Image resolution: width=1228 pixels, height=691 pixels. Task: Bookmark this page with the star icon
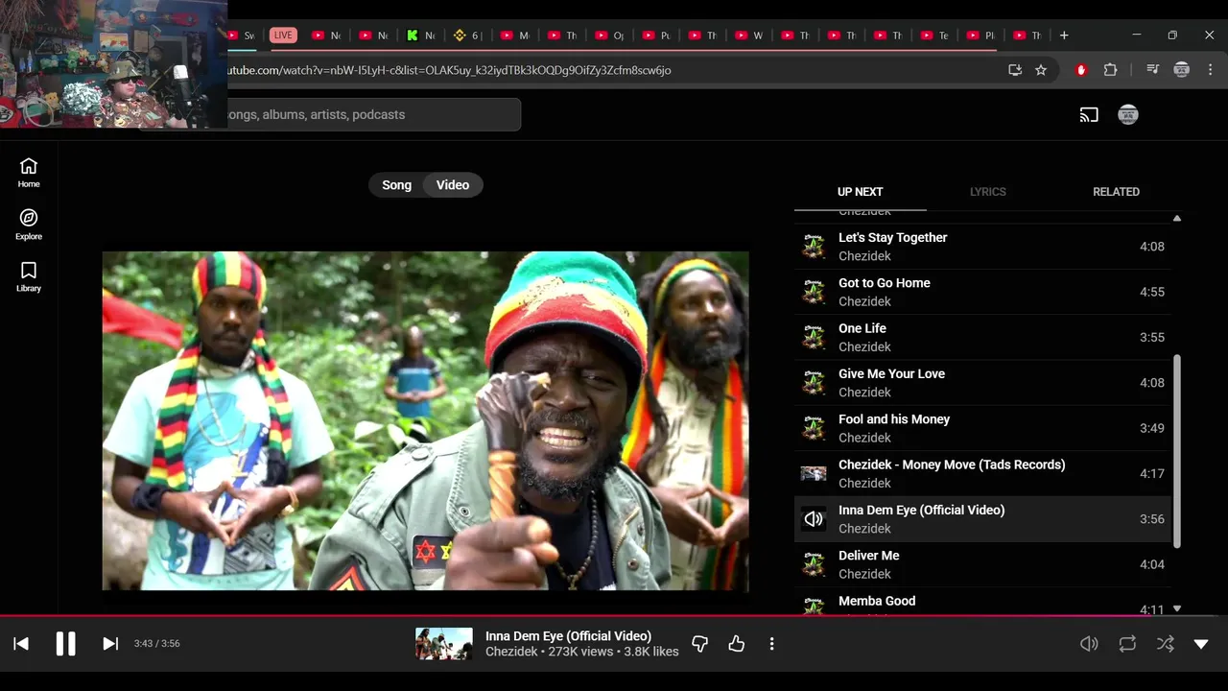pyautogui.click(x=1041, y=70)
